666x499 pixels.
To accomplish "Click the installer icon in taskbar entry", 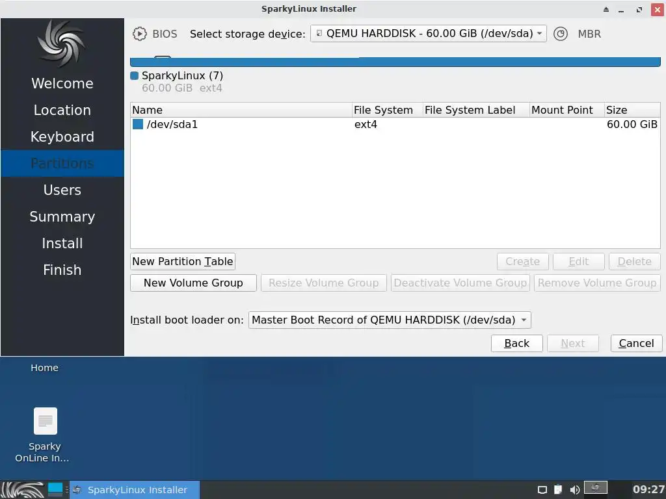I will click(x=77, y=490).
